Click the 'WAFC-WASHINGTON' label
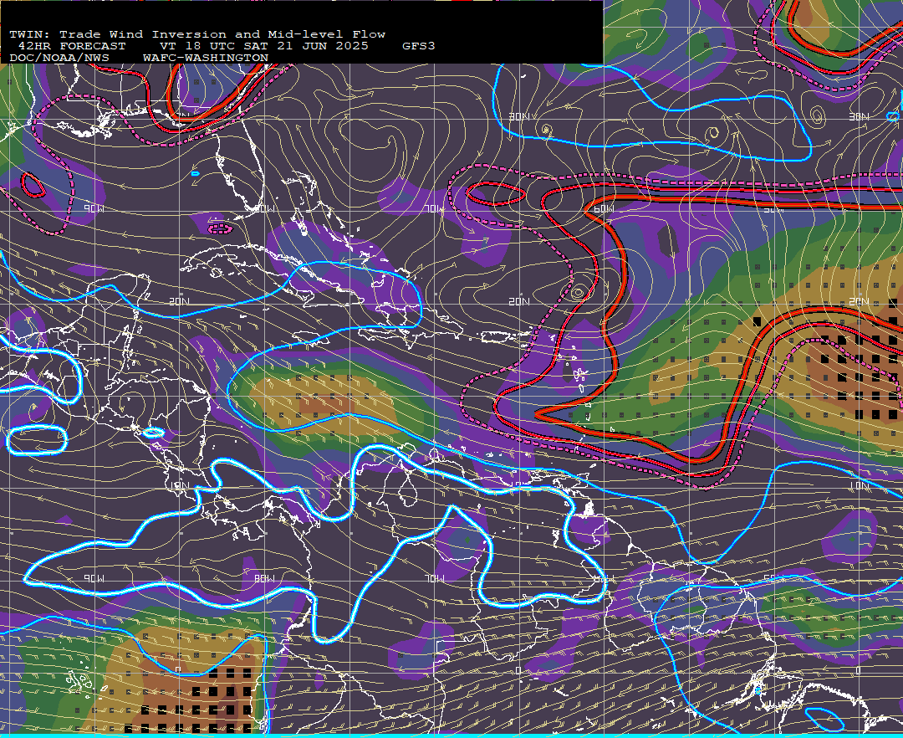 tap(206, 59)
